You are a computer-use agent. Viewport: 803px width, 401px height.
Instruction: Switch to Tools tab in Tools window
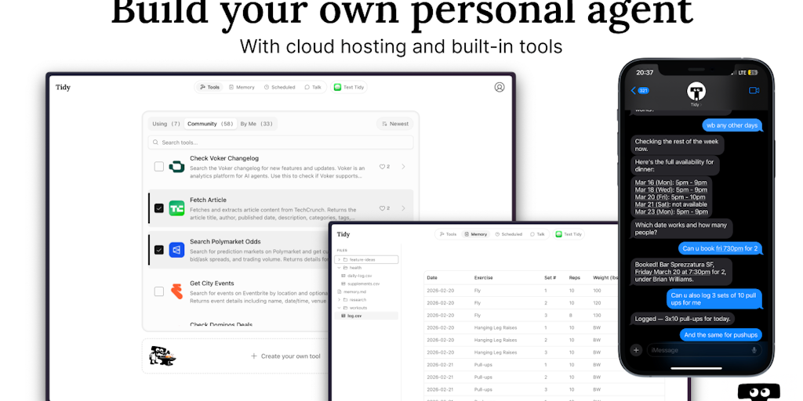(209, 88)
